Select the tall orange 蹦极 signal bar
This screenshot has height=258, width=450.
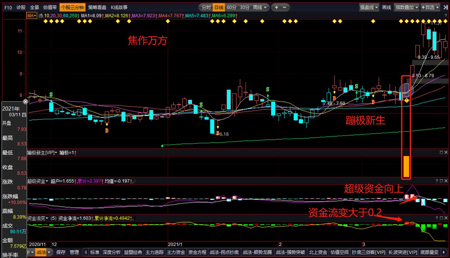click(x=406, y=166)
